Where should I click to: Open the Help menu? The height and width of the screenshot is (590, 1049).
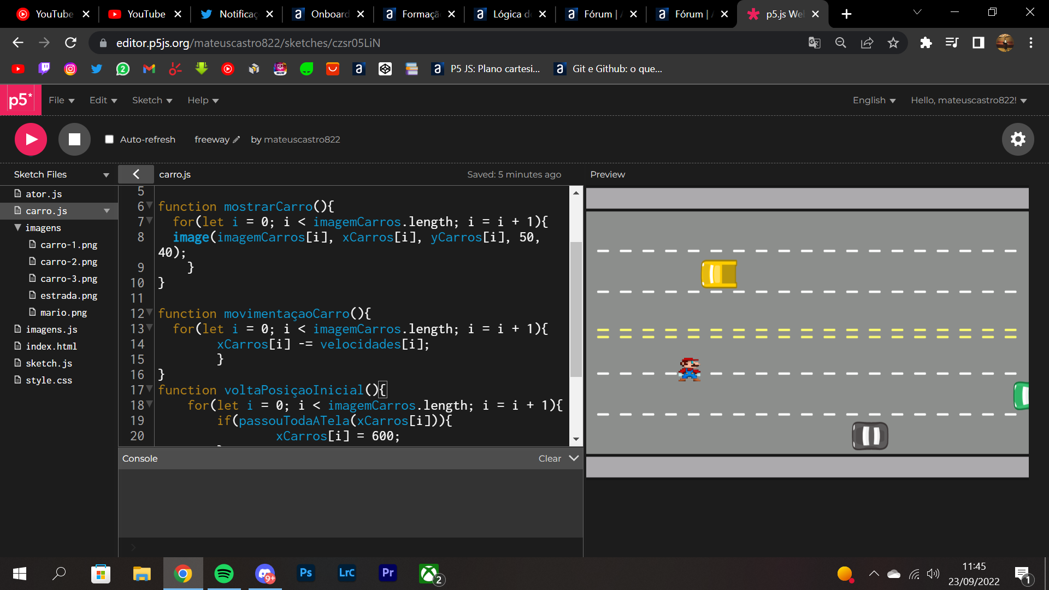point(203,100)
